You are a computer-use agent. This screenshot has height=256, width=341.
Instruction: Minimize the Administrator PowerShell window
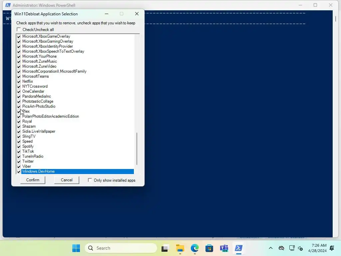pyautogui.click(x=300, y=5)
